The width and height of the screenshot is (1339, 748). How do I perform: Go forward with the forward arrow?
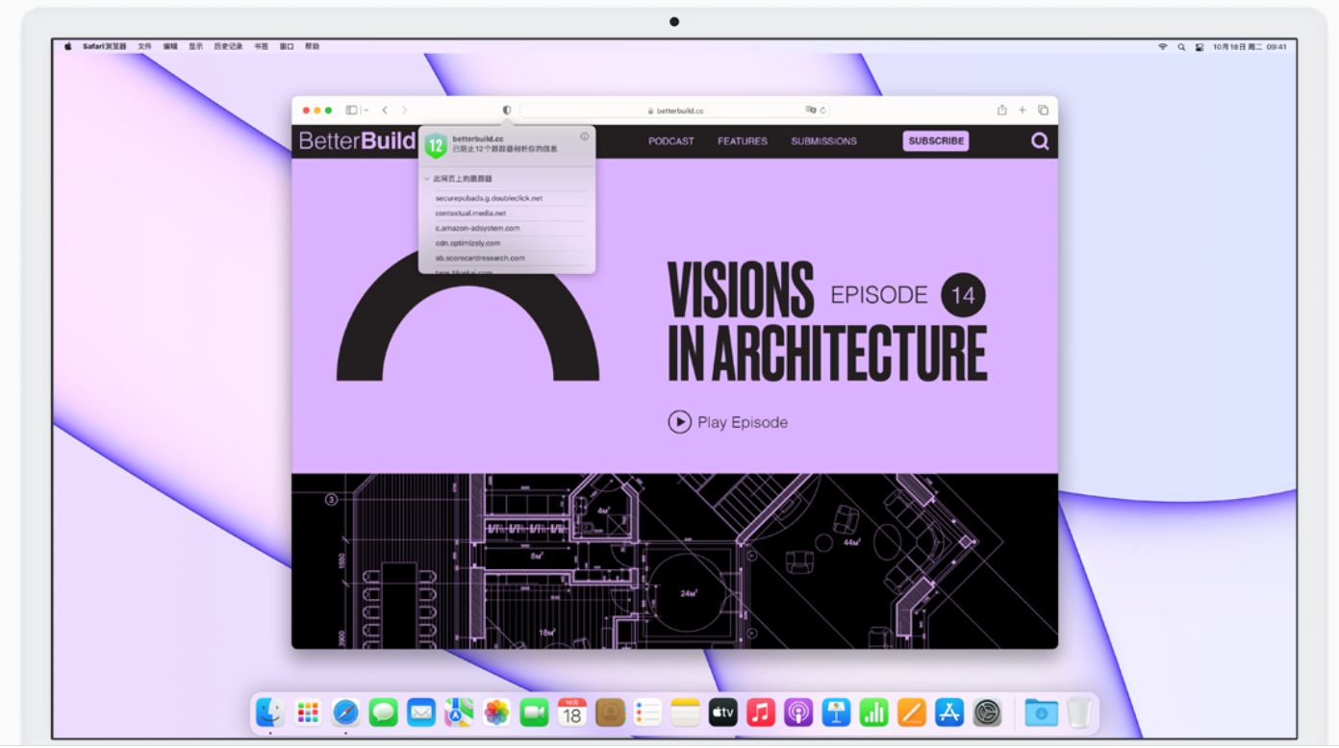tap(404, 111)
